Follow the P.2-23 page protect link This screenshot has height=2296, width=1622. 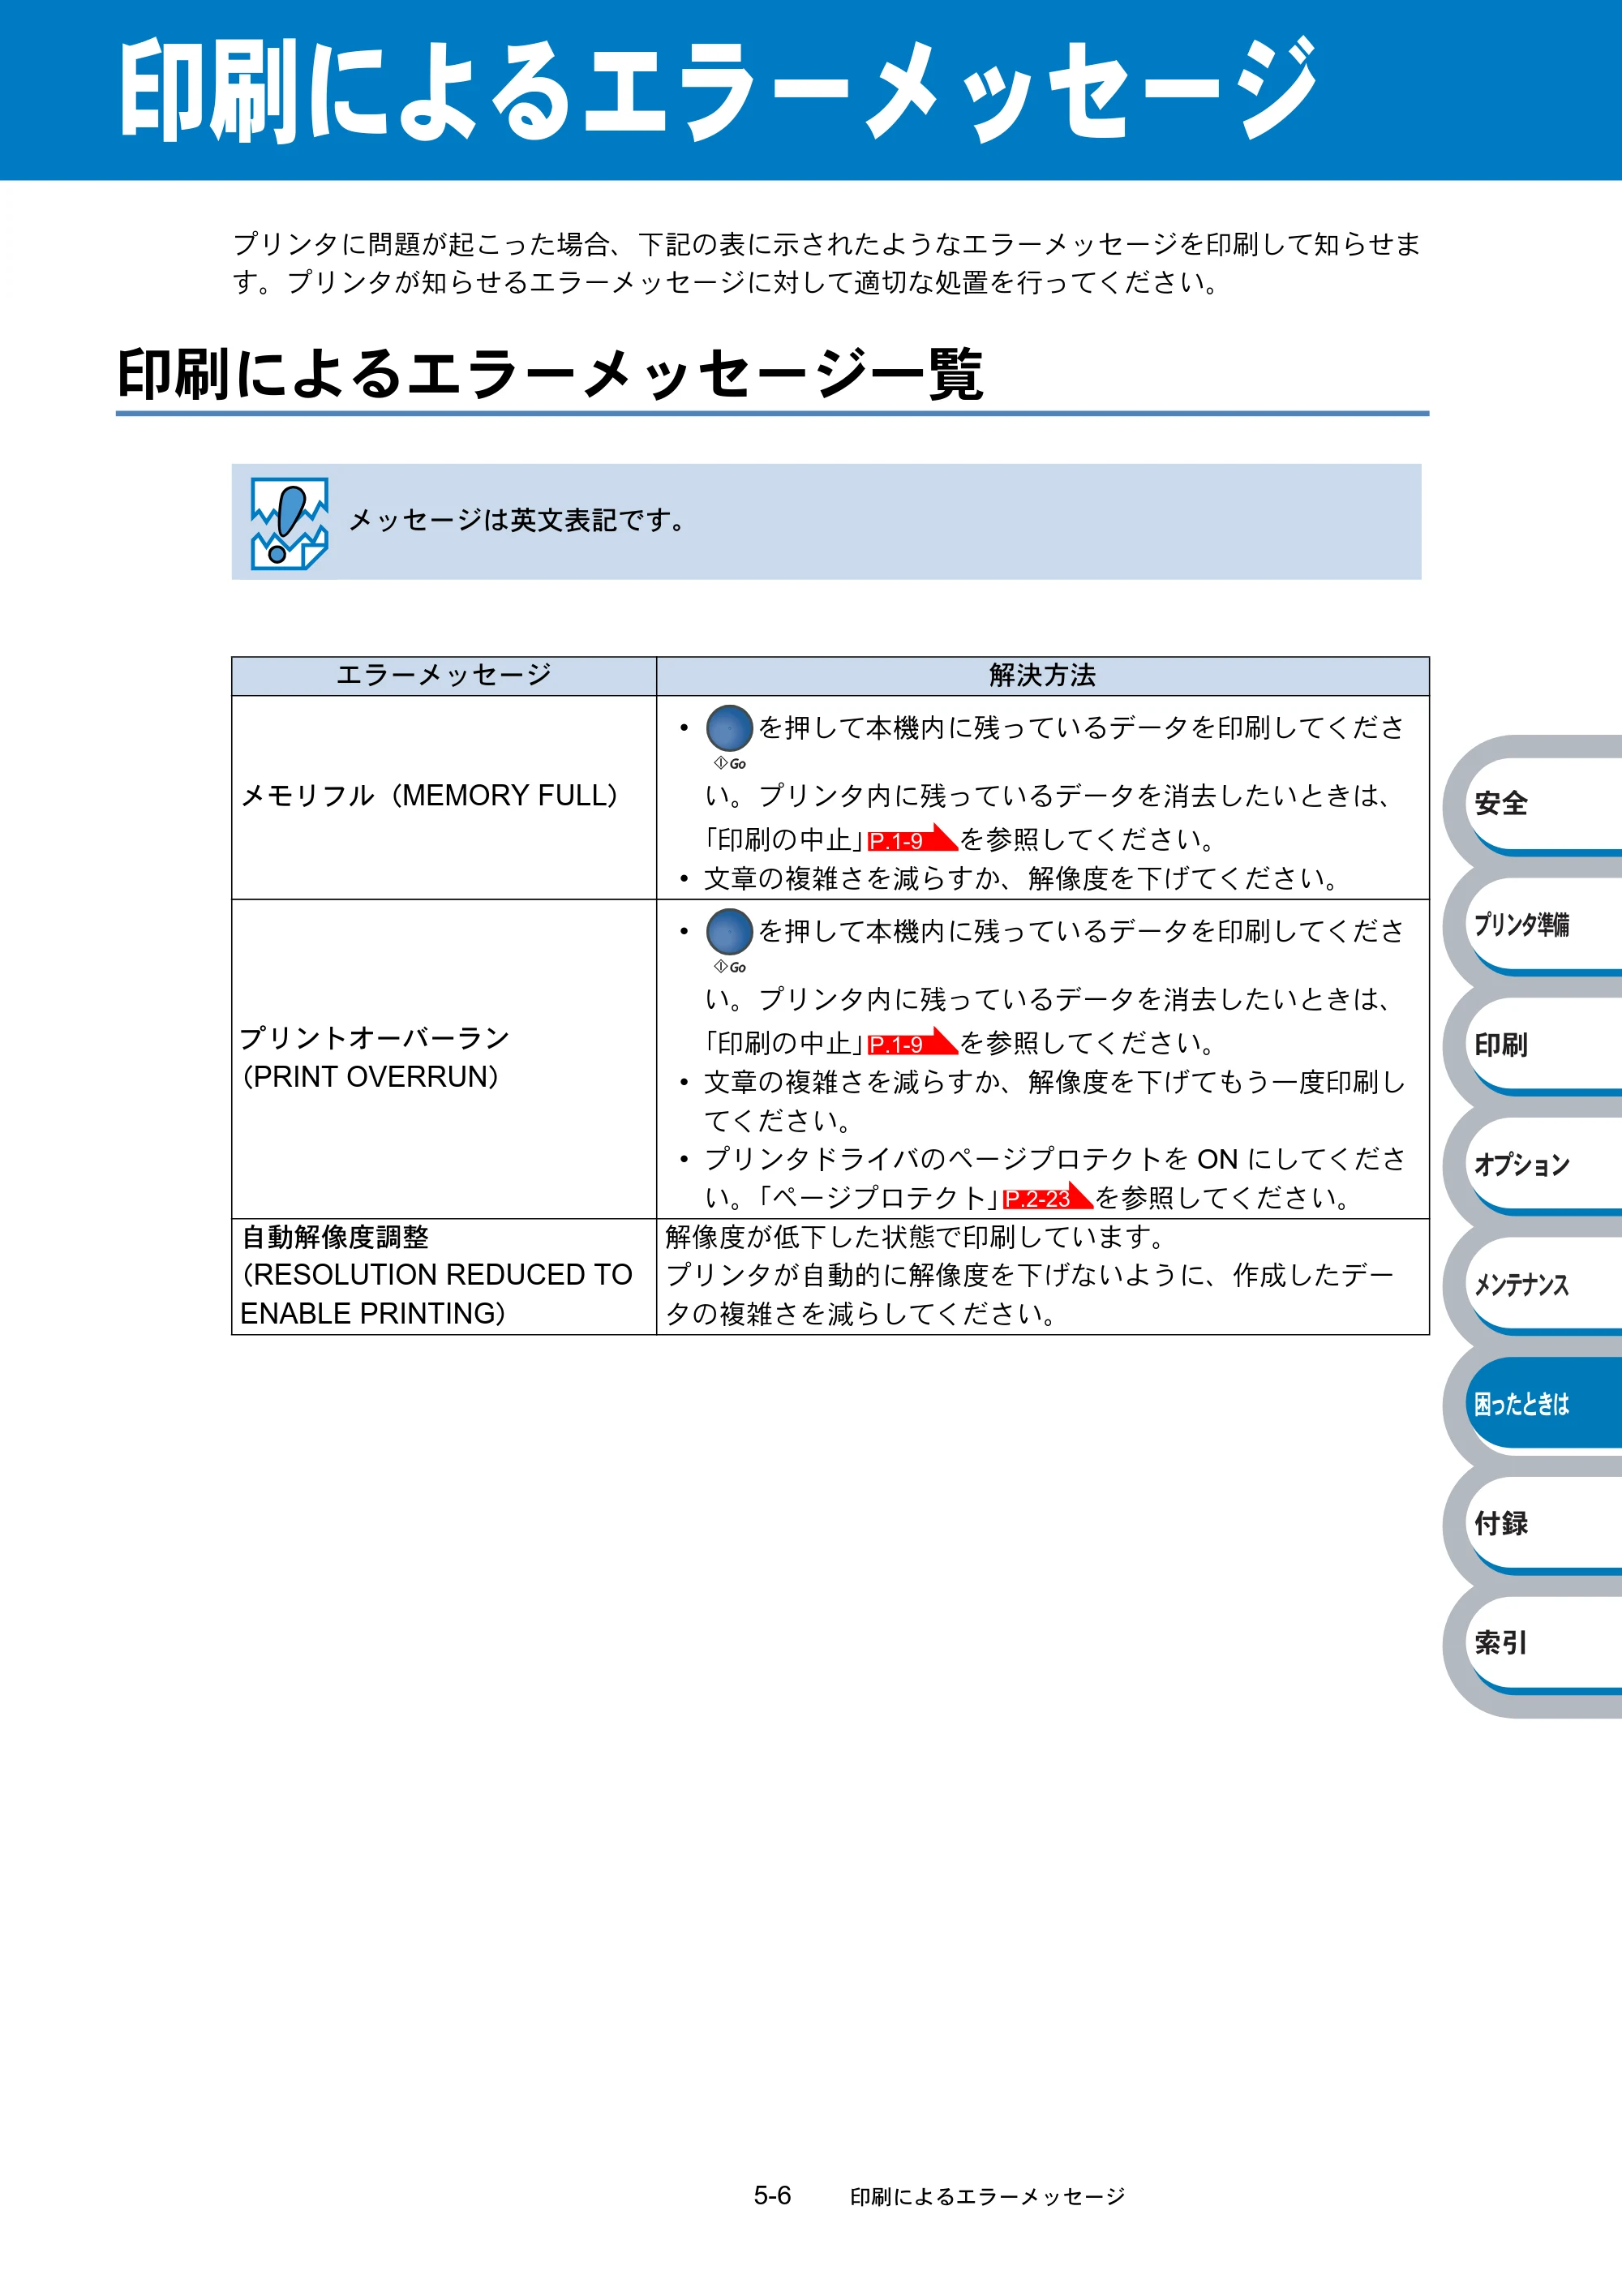coord(1047,1197)
